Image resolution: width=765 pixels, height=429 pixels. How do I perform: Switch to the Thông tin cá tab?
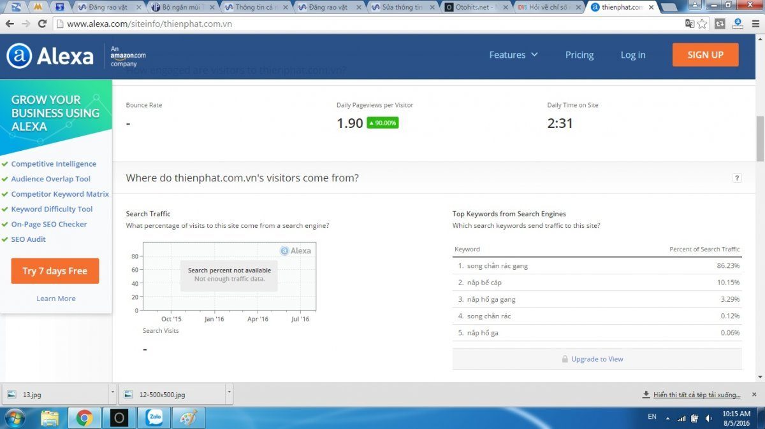tap(256, 7)
